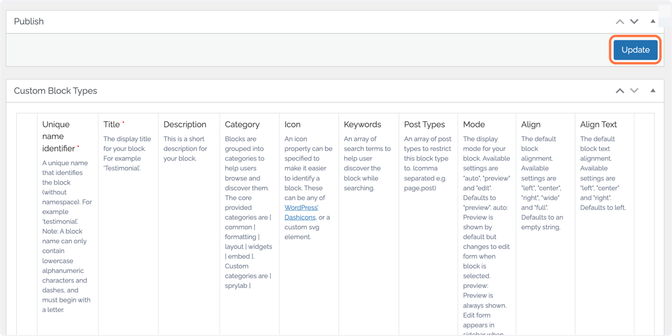
Task: Click the Update button
Action: point(635,50)
